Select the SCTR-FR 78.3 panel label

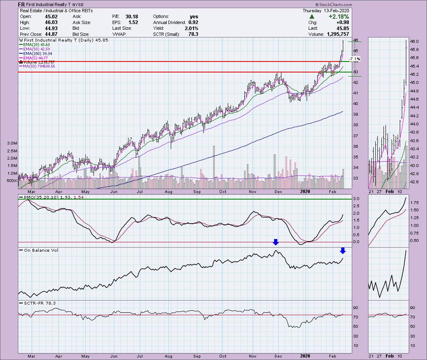[x=37, y=303]
